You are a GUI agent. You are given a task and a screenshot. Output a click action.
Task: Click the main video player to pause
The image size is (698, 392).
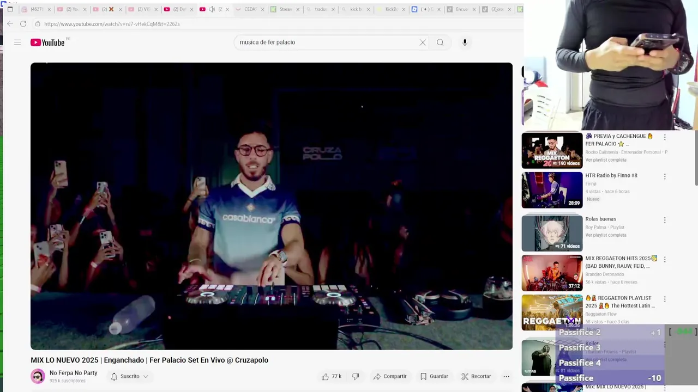click(272, 206)
